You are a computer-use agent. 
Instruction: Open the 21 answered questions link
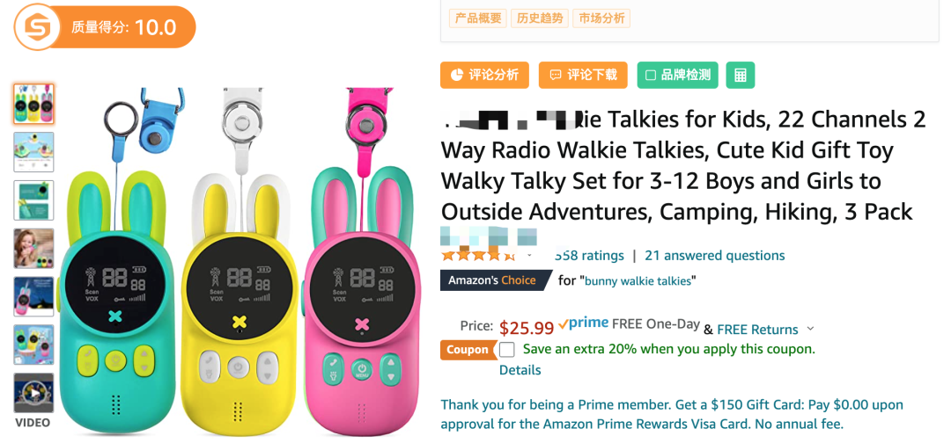[x=714, y=256]
